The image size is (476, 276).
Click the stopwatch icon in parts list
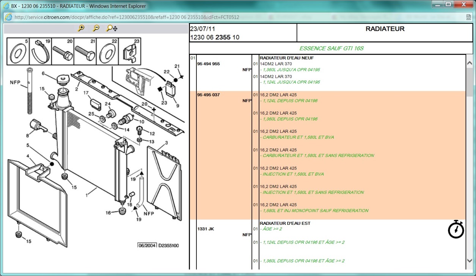456,229
